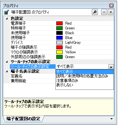
Task: Collapse the ツール・チップの表示設定 category
Action: [x=7, y=62]
